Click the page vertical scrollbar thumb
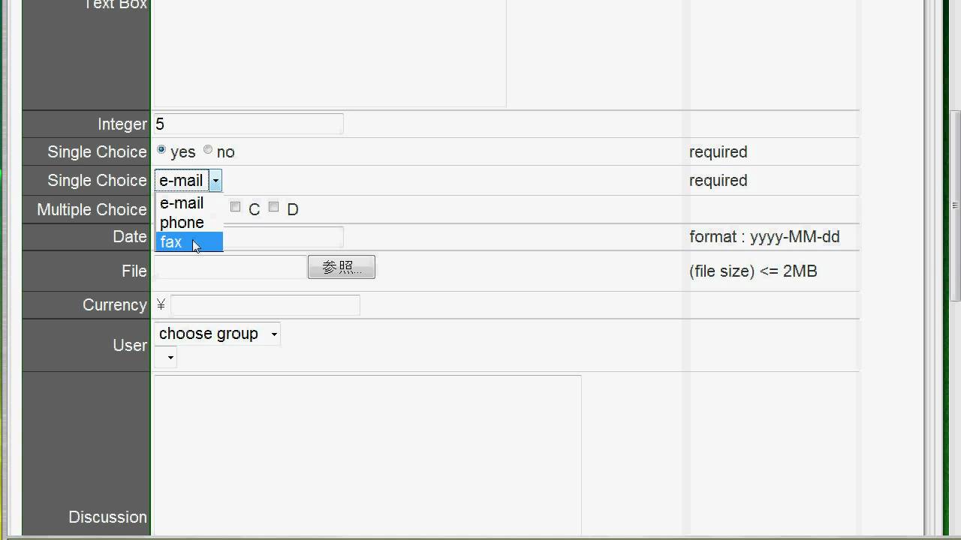 pyautogui.click(x=955, y=206)
